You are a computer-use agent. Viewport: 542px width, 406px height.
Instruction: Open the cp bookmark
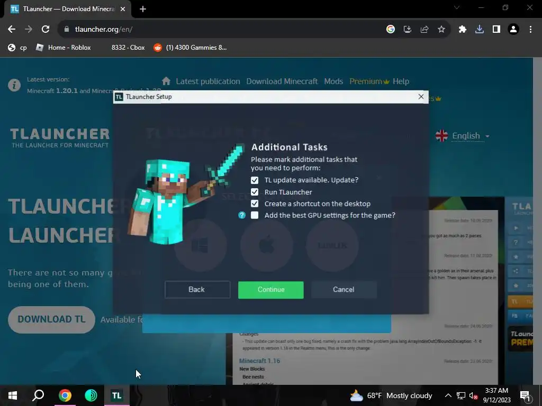(17, 48)
